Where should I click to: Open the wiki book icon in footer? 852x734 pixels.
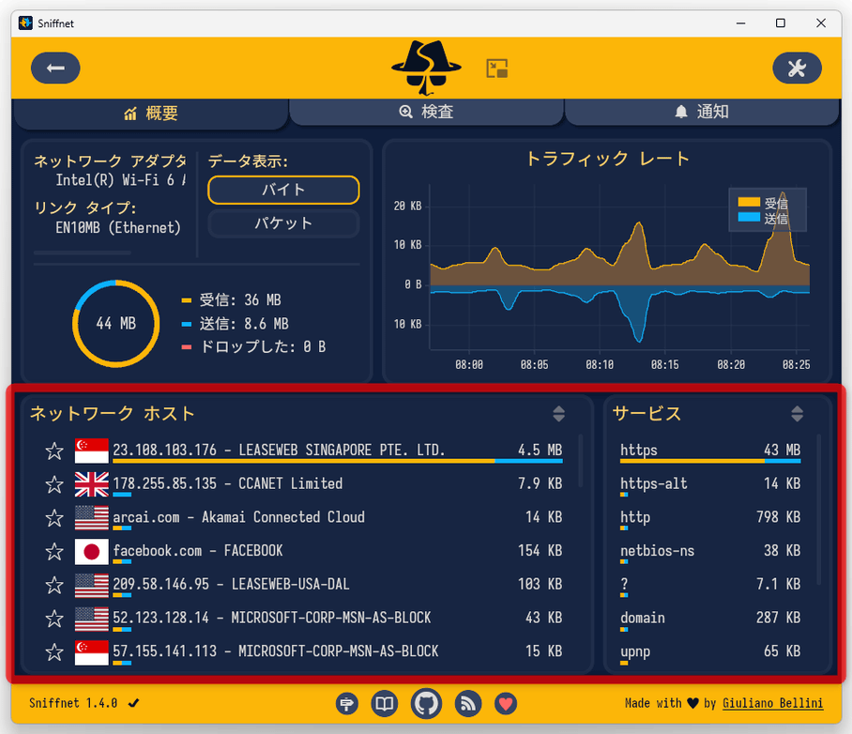tap(385, 704)
